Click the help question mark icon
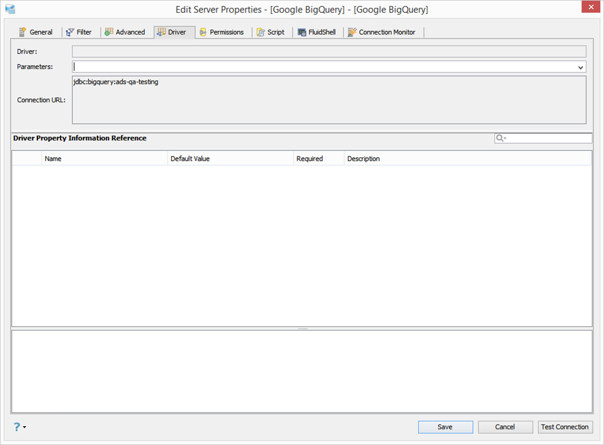 17,426
